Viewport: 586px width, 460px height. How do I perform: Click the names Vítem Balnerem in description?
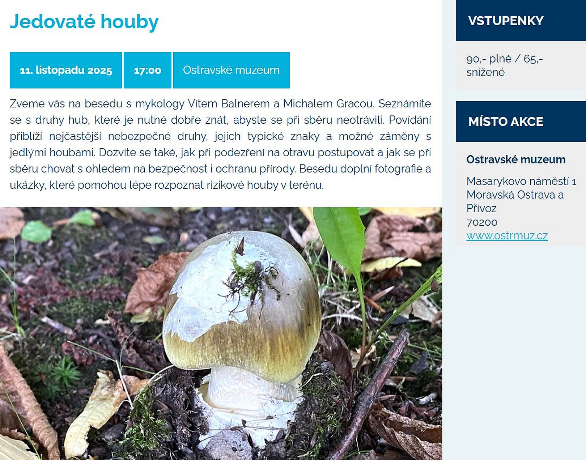(x=229, y=104)
